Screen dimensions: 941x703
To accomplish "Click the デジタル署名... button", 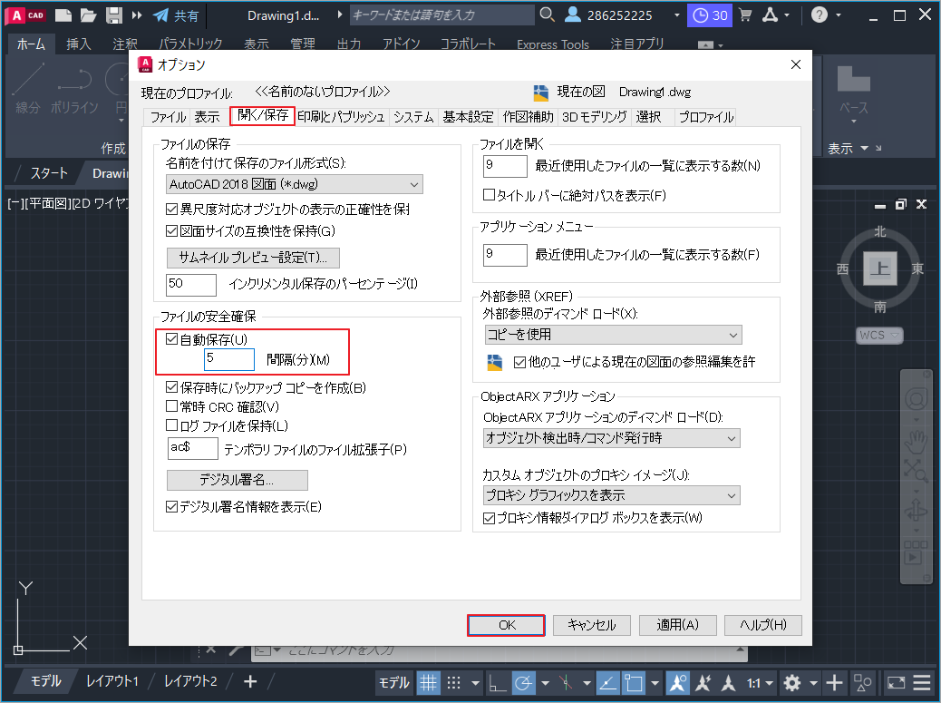I will [x=237, y=480].
